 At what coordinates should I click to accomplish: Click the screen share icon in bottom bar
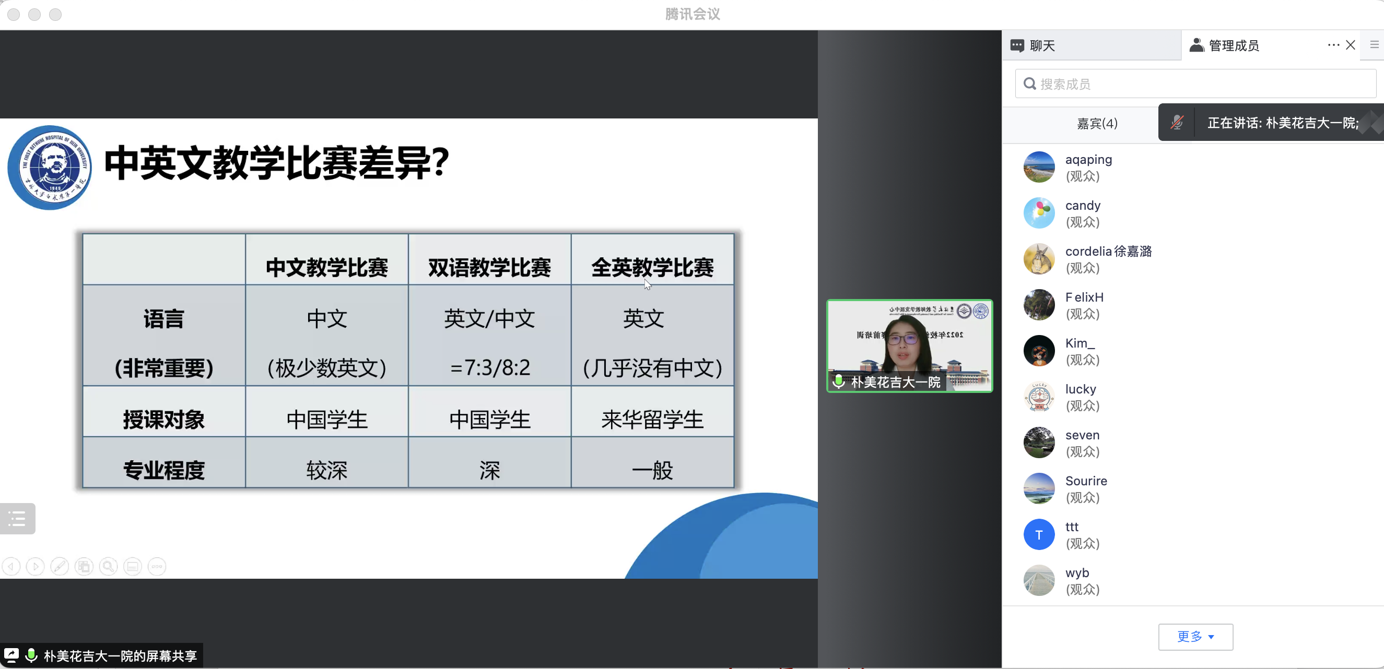[11, 655]
